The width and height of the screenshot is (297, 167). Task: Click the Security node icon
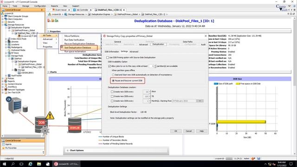point(6,22)
